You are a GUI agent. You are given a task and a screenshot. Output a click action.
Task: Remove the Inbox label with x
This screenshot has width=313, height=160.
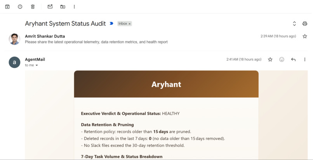coord(130,24)
